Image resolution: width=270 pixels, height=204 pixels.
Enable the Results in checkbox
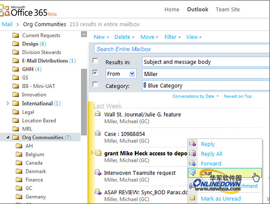tap(95, 61)
